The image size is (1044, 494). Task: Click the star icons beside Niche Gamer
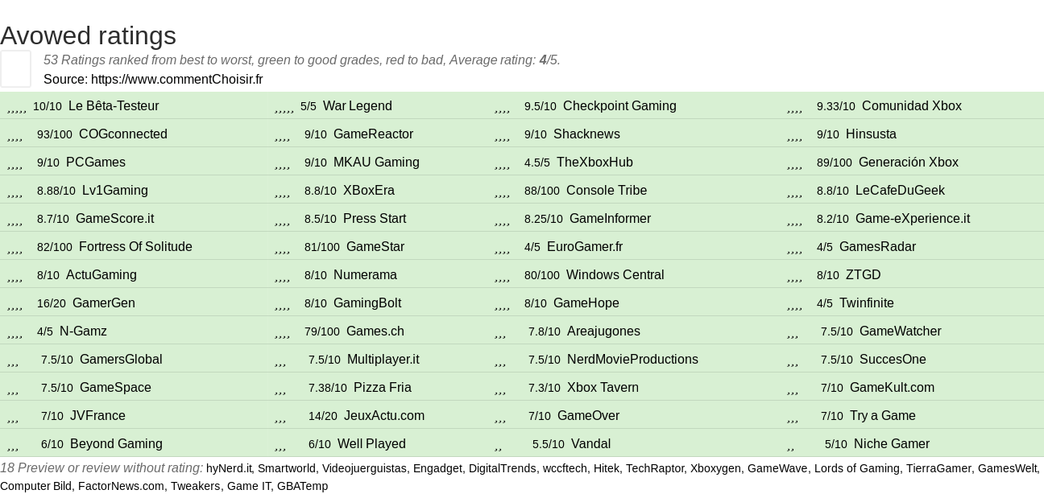pos(790,446)
